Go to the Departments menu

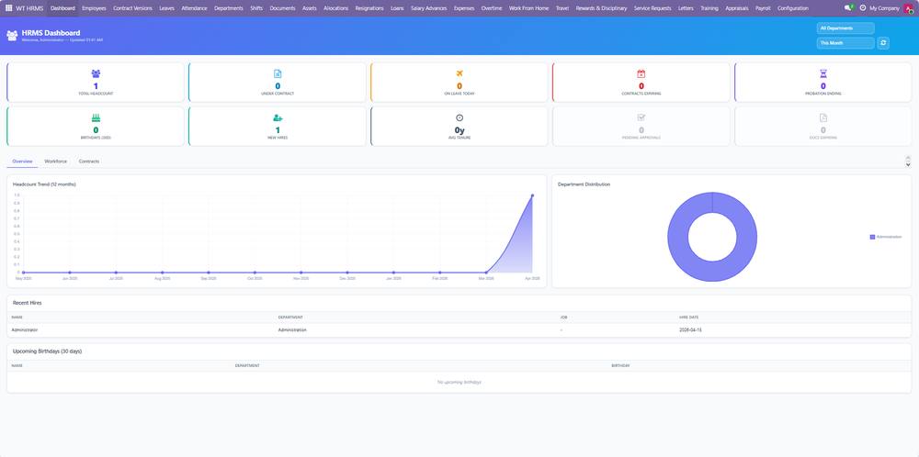(229, 8)
